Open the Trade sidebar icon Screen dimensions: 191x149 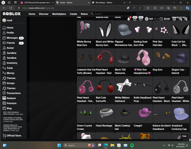click(x=4, y=68)
